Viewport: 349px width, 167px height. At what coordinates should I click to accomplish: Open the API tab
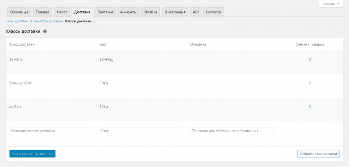196,12
